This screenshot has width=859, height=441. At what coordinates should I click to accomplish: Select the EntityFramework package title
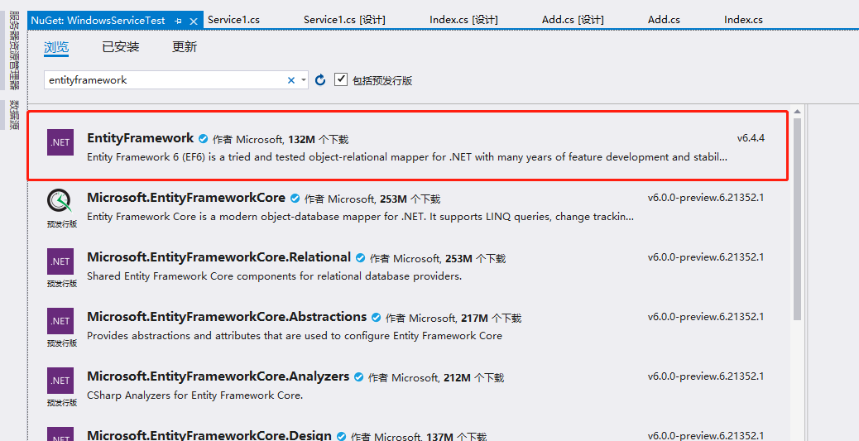pyautogui.click(x=140, y=138)
